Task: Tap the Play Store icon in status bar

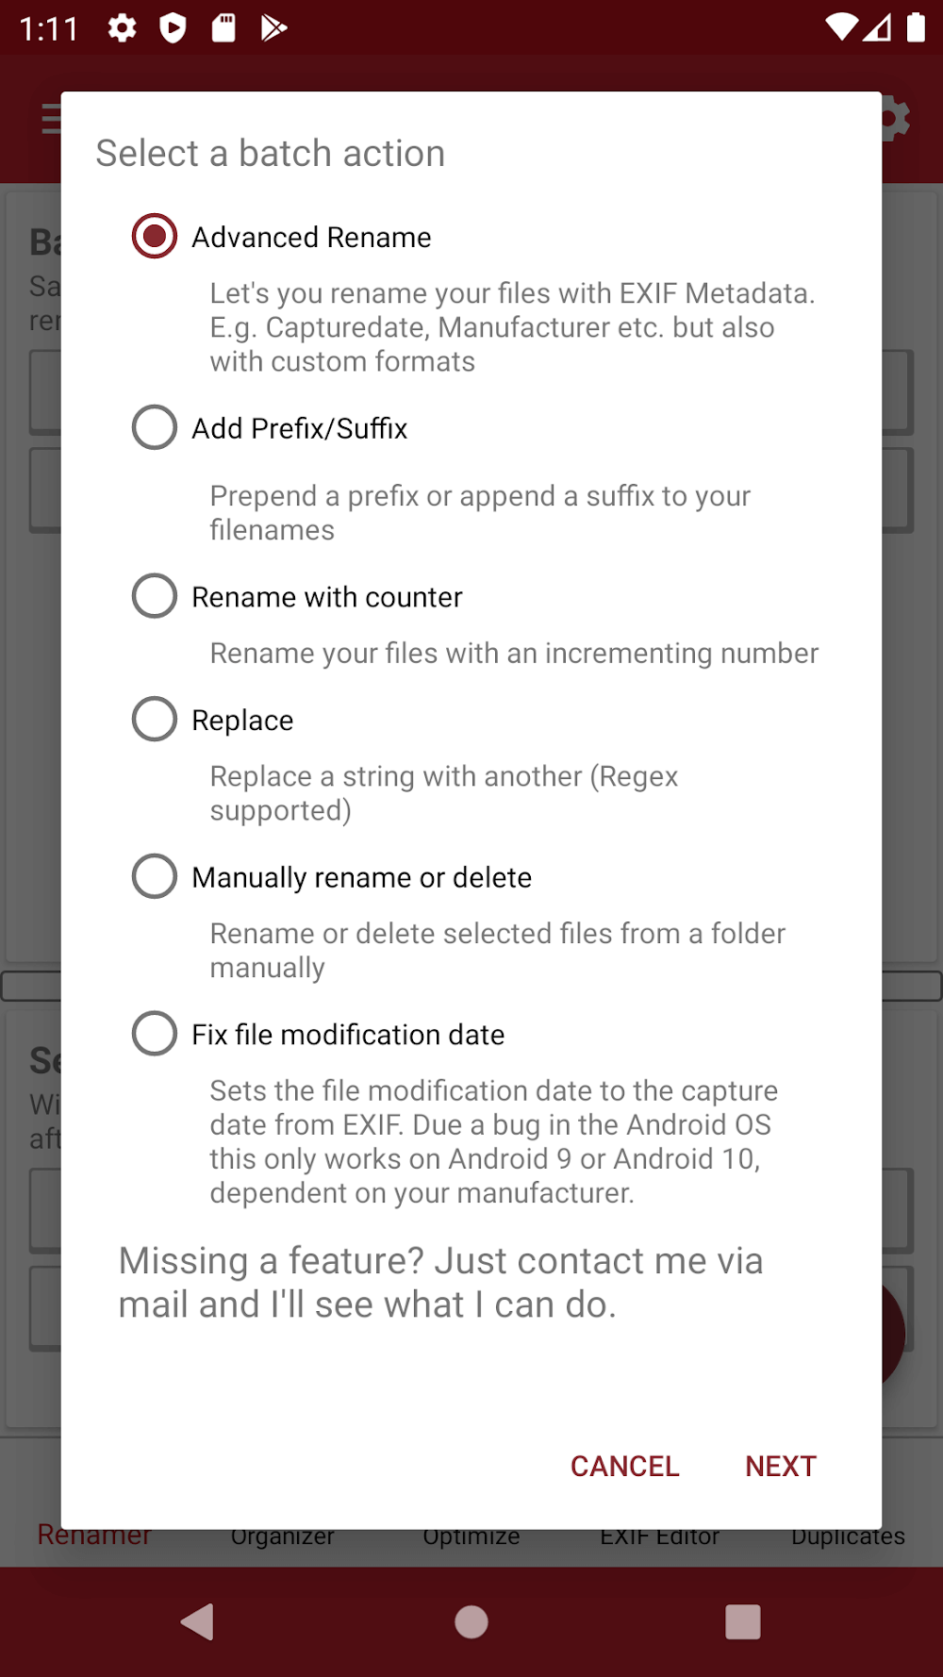Action: point(273,28)
